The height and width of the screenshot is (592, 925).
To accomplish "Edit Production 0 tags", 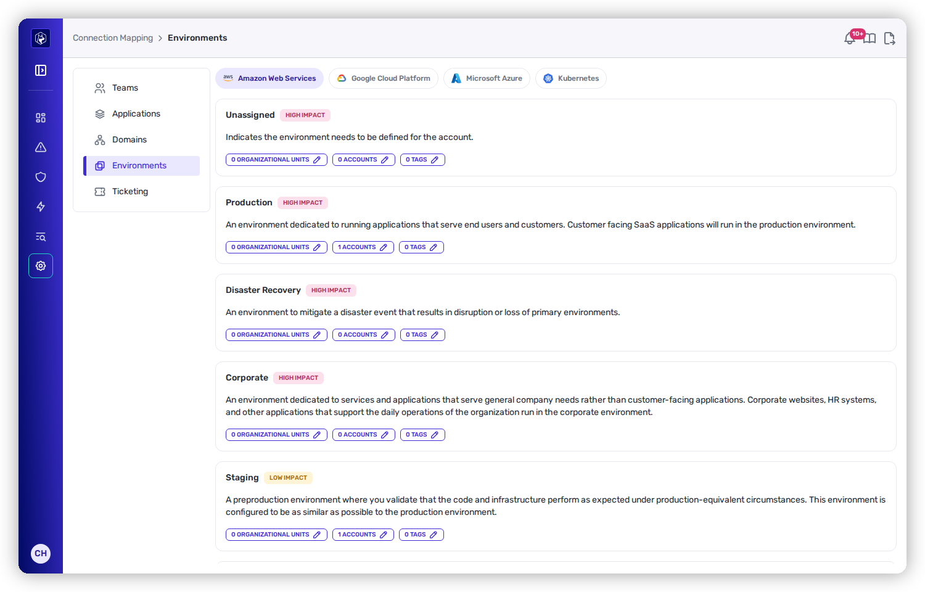I will 421,247.
